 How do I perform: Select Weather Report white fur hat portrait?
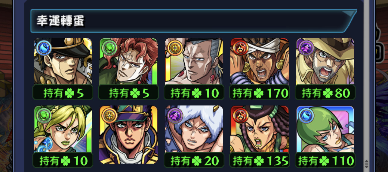[194, 129]
